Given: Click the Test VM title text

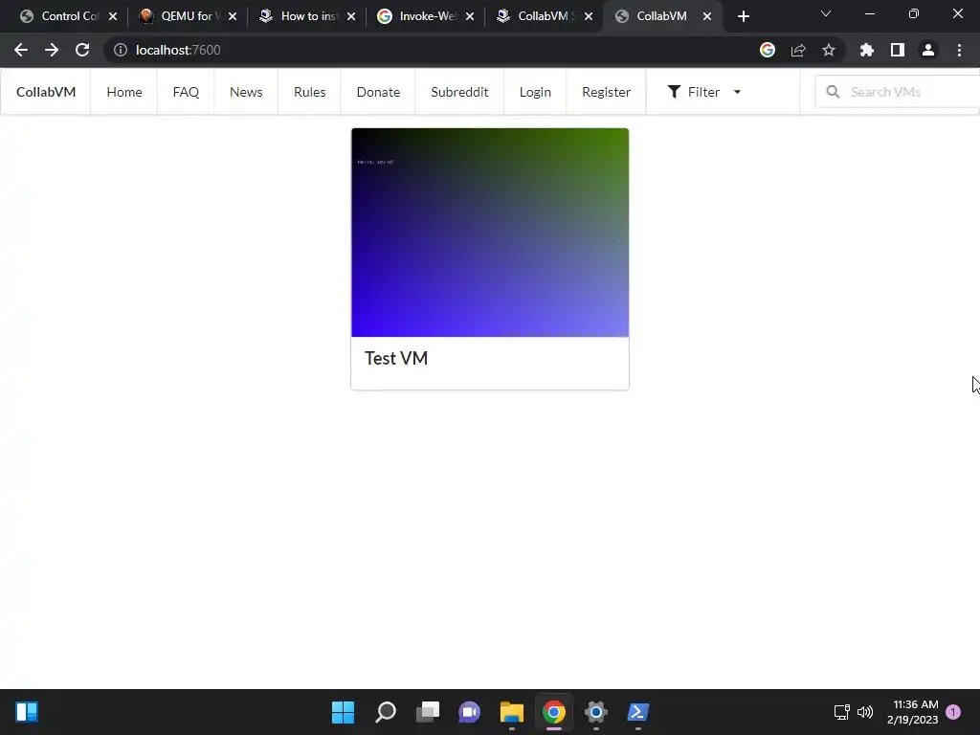Looking at the screenshot, I should [x=396, y=358].
